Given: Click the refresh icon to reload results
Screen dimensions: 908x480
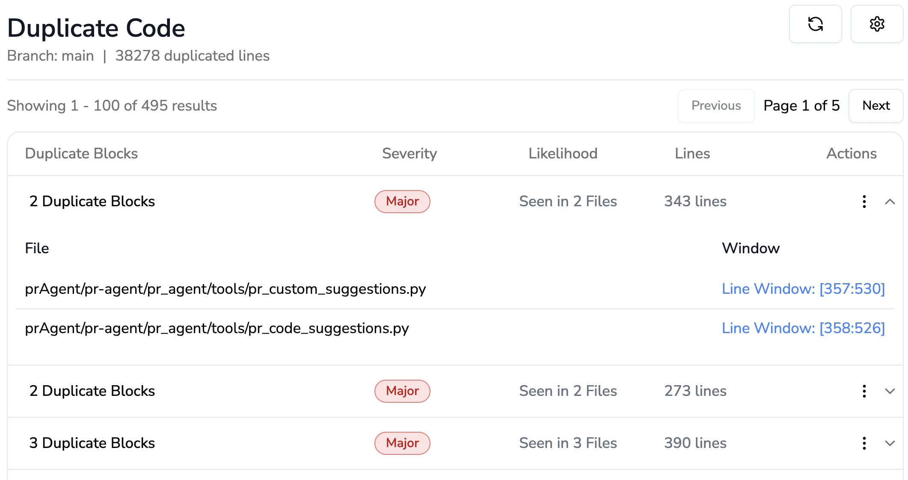Looking at the screenshot, I should [815, 24].
